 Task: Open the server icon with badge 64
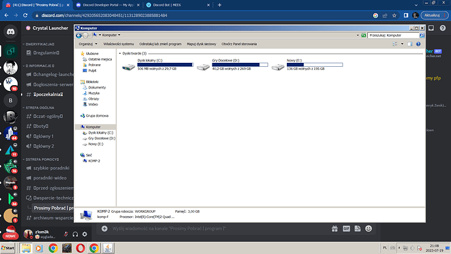coord(10,134)
